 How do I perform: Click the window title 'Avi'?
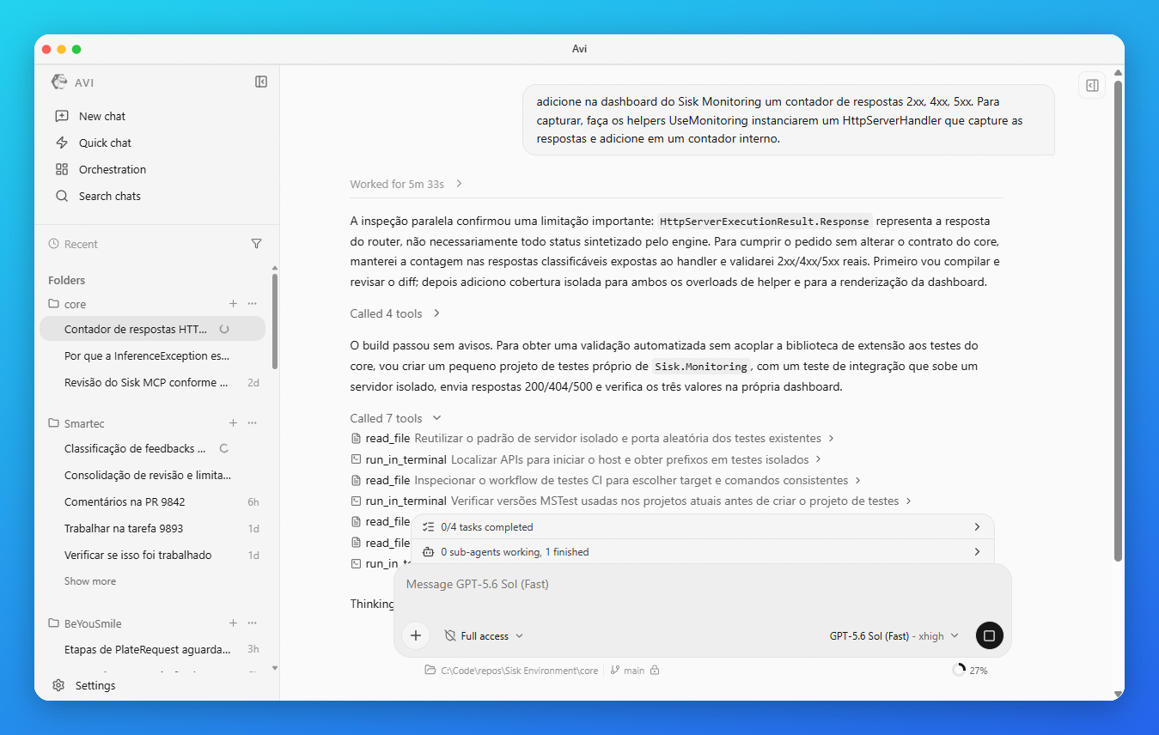pyautogui.click(x=579, y=49)
